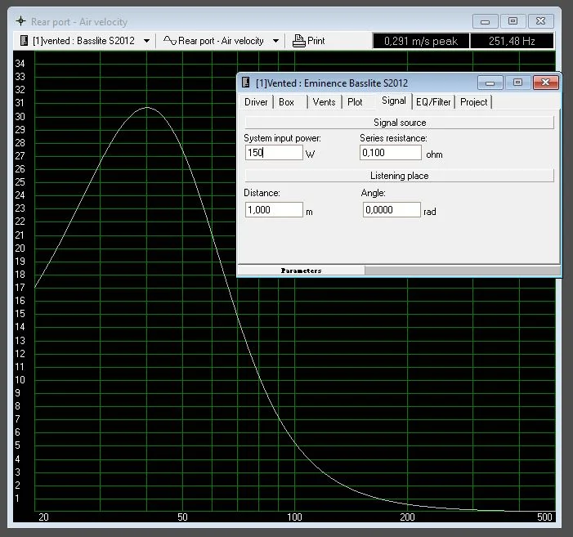This screenshot has width=573, height=537.
Task: Close the Vented Eminence Basslite dialog
Action: pos(546,83)
